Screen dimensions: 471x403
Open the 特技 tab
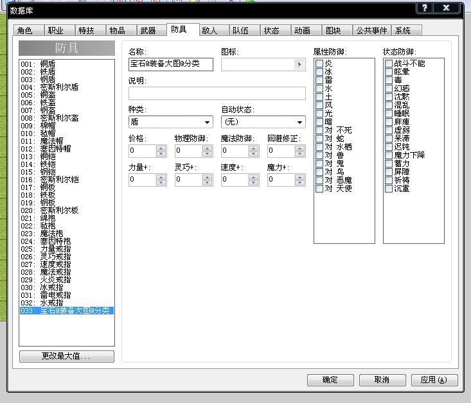pyautogui.click(x=91, y=30)
